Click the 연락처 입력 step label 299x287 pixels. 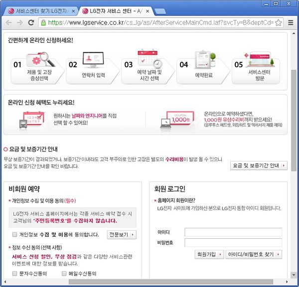pos(93,75)
